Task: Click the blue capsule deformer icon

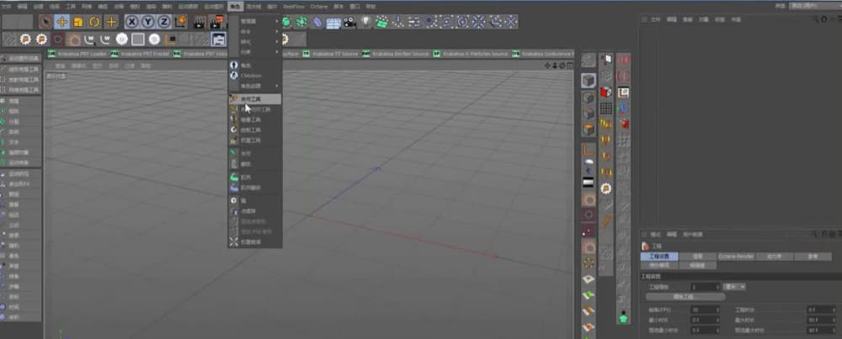Action: point(318,22)
